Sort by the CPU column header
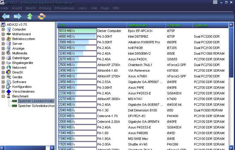Viewport: 235px width, 150px height. (x=92, y=25)
